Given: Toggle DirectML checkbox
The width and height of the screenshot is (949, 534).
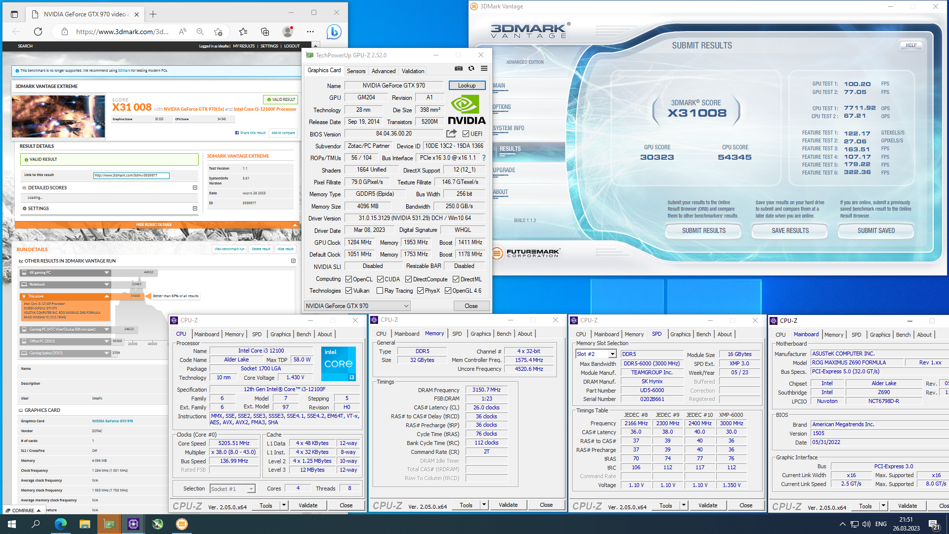Looking at the screenshot, I should [456, 279].
